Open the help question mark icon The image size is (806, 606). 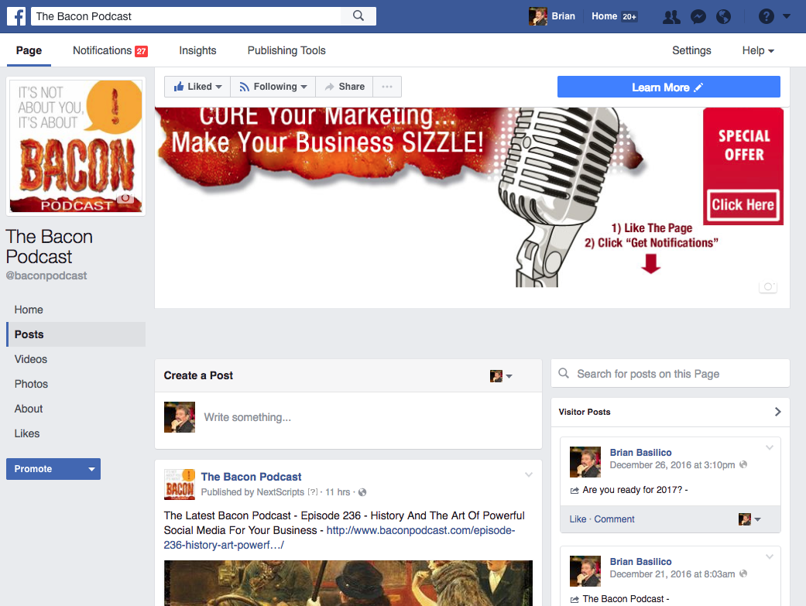click(766, 16)
